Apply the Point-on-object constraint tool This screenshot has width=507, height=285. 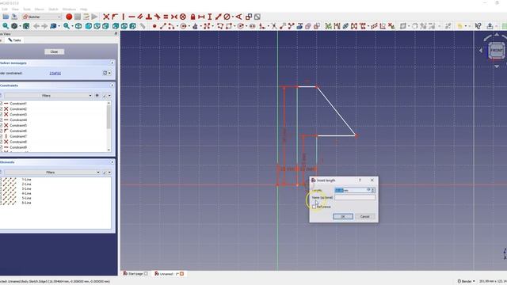[114, 17]
